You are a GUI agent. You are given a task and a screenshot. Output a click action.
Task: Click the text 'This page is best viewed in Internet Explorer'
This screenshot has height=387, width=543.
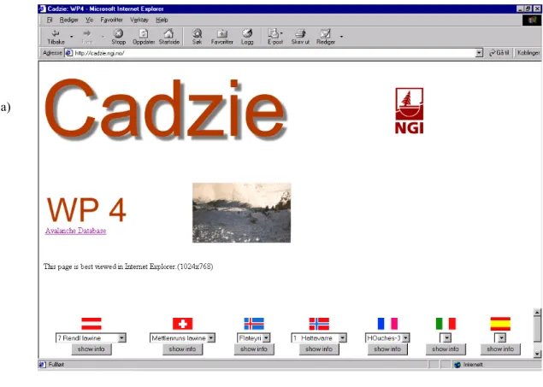tap(109, 267)
